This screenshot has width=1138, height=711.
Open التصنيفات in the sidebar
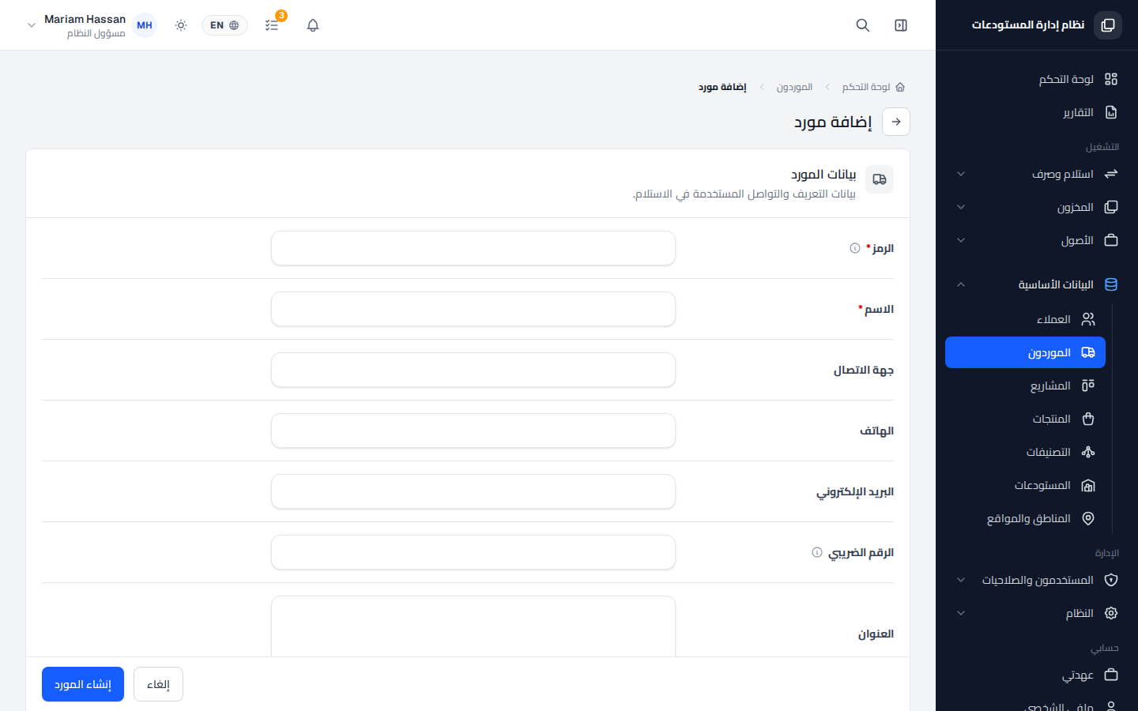(x=1025, y=452)
